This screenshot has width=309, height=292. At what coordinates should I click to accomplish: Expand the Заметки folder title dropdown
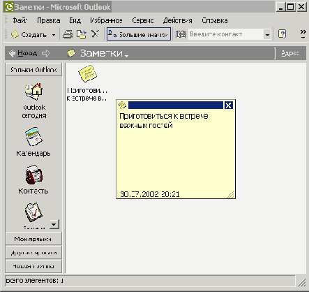[126, 55]
